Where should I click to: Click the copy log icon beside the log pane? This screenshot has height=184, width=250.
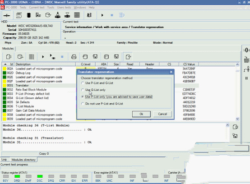[235, 127]
